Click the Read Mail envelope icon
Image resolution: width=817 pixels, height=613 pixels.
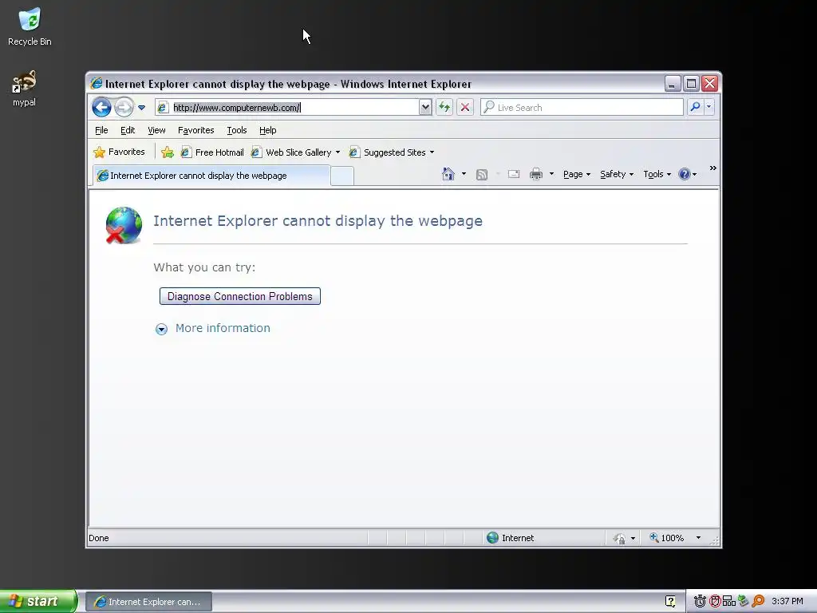[x=514, y=174]
